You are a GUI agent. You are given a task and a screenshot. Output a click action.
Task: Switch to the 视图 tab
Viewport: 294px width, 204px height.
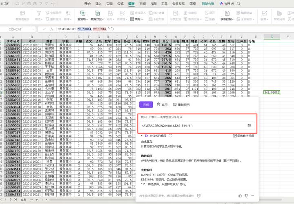point(154,4)
